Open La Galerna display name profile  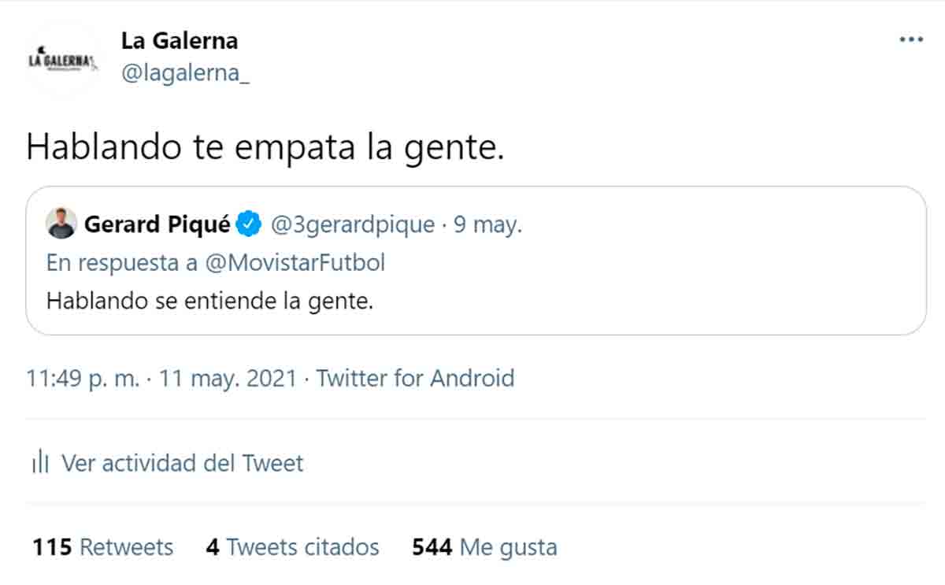[x=179, y=39]
